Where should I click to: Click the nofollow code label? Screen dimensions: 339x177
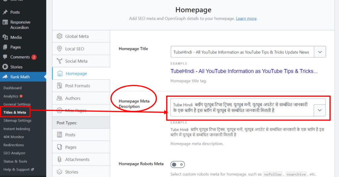(x=273, y=174)
